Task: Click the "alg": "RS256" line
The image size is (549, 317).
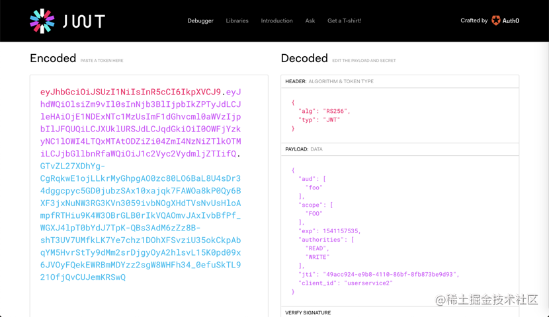Action: [324, 111]
